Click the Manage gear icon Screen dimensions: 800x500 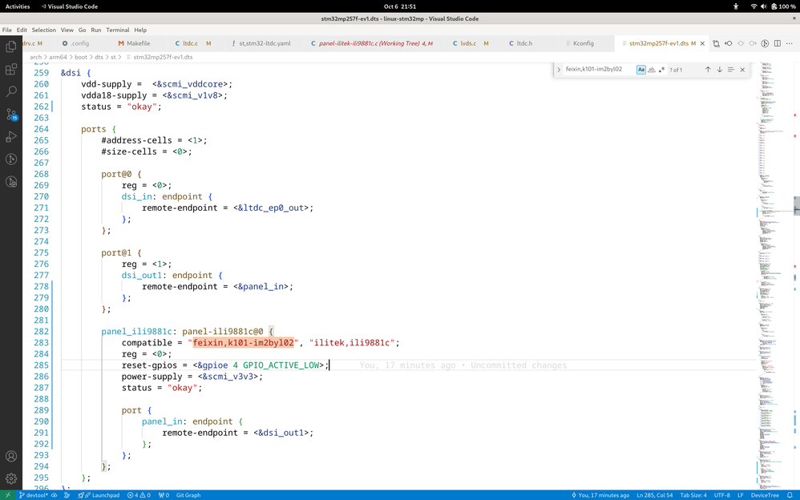click(11, 478)
